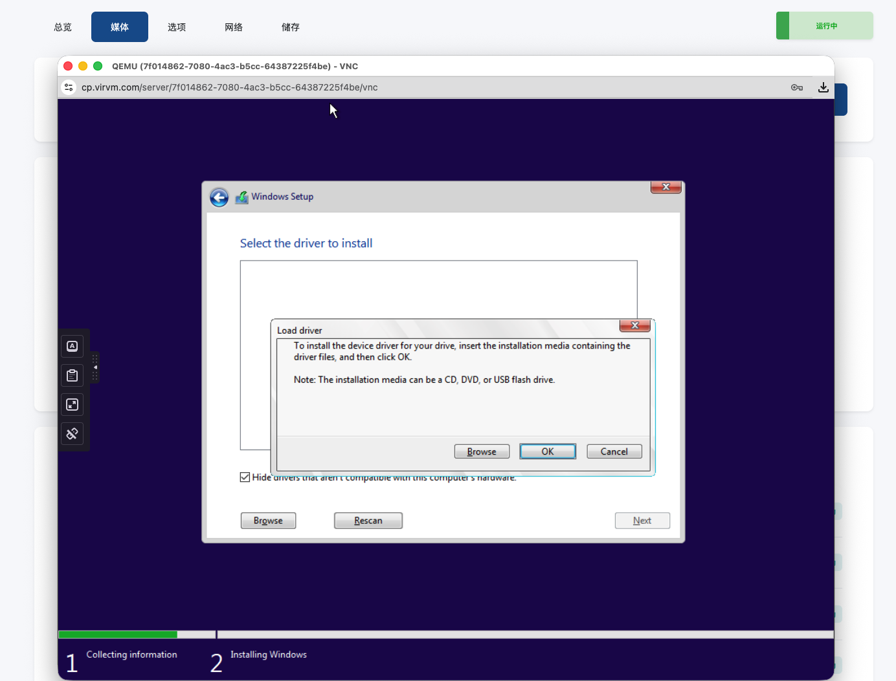Go to the 网络 tab

point(234,27)
